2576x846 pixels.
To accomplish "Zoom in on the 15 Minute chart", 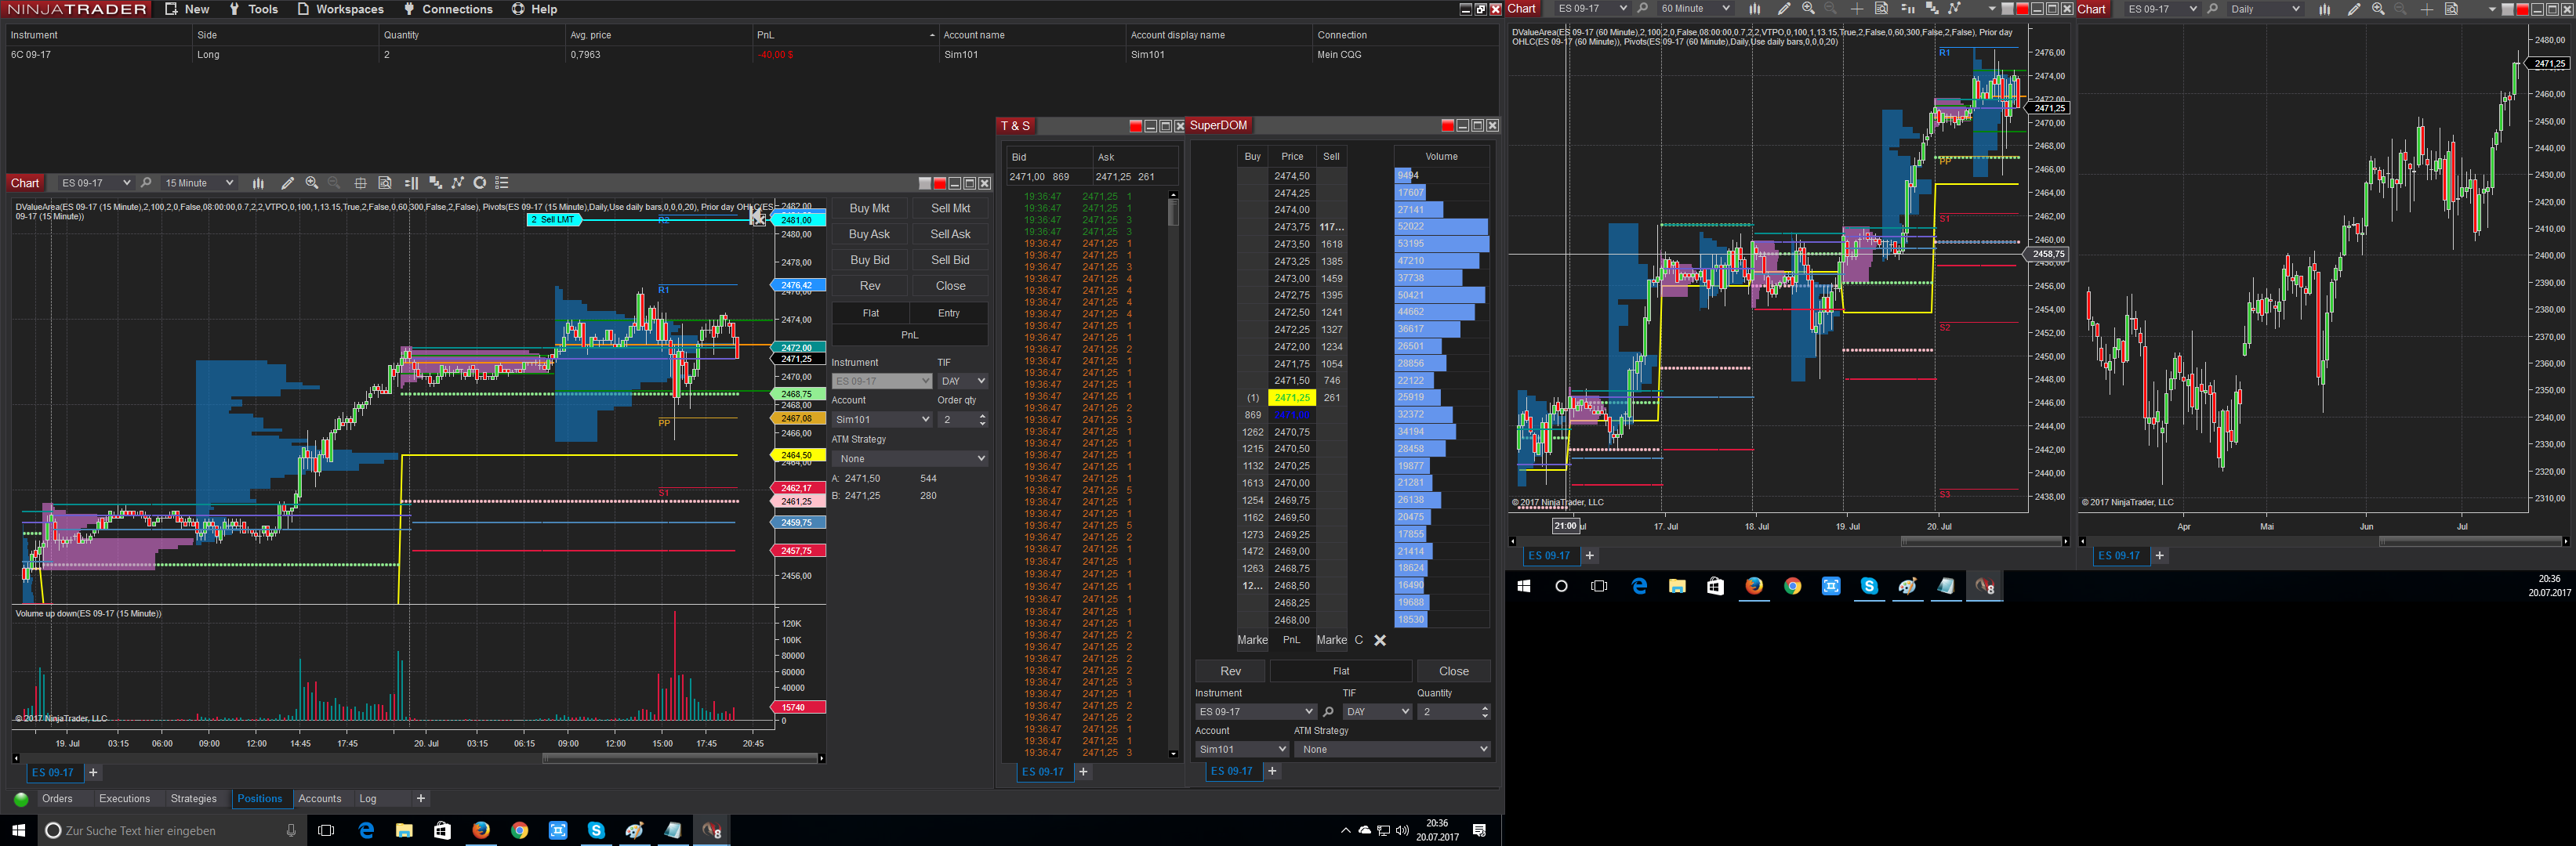I will click(x=312, y=183).
